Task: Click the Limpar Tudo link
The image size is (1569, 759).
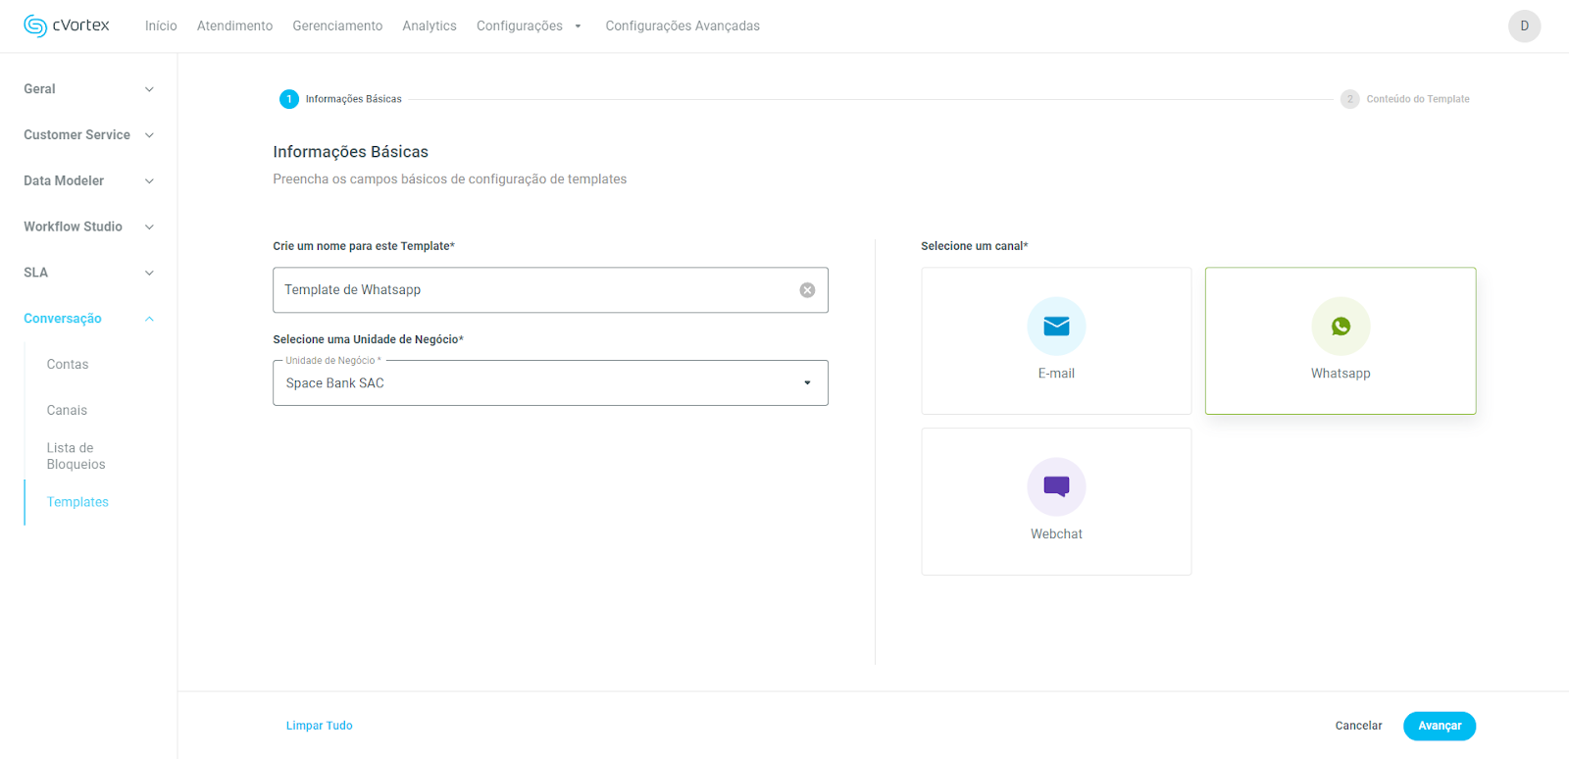Action: [319, 726]
